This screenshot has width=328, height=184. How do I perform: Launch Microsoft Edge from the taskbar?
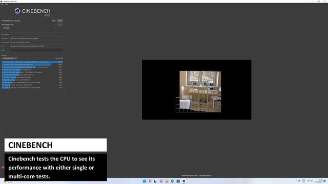click(x=172, y=181)
